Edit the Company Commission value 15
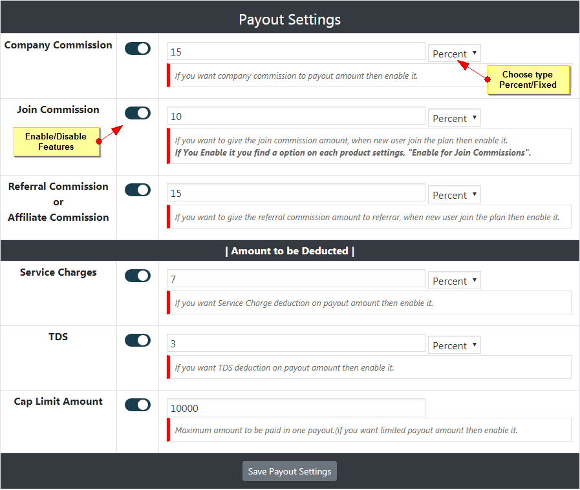 (x=295, y=51)
